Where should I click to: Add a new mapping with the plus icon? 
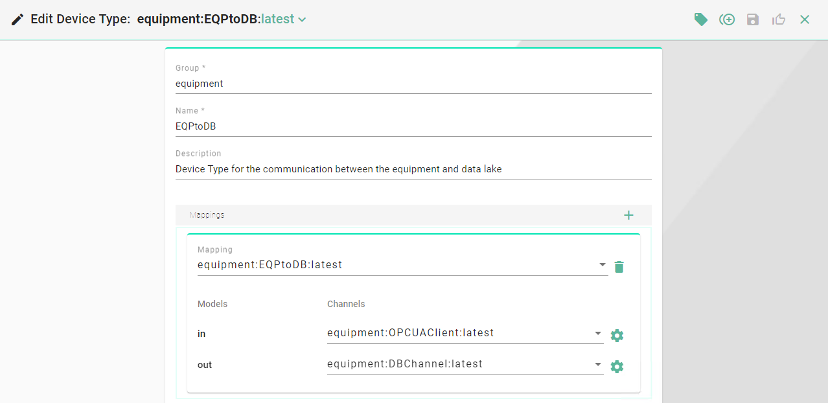click(x=628, y=215)
